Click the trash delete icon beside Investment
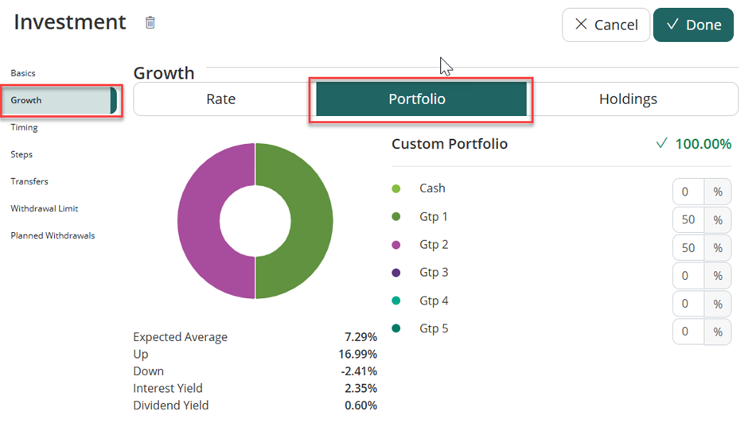Viewport: 748px width, 423px height. 150,22
